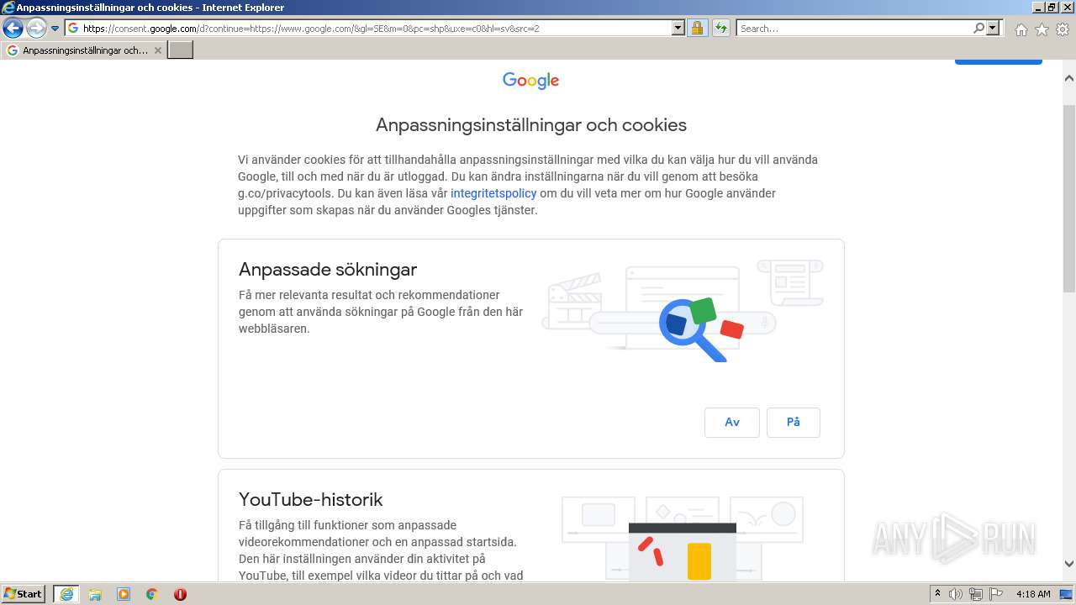This screenshot has height=605, width=1076.
Task: Click the scrollbar down arrow
Action: coord(1069,564)
